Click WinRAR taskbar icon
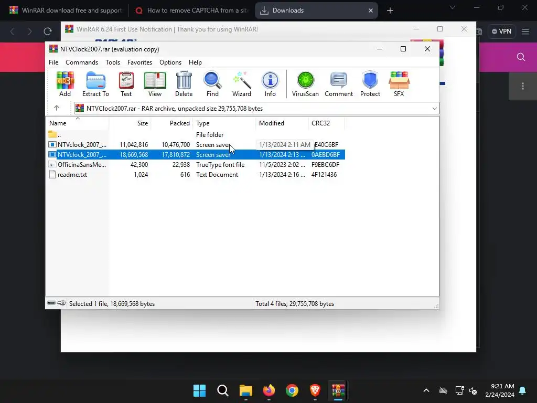Image resolution: width=537 pixels, height=403 pixels. [338, 390]
